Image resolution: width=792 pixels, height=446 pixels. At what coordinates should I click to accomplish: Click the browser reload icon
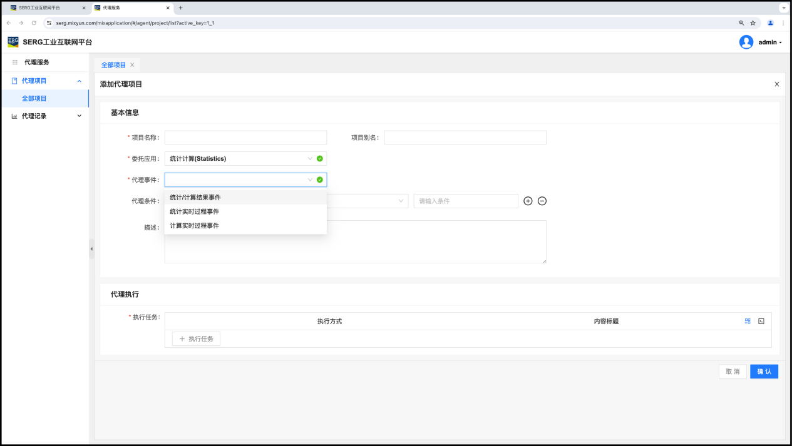pyautogui.click(x=34, y=23)
